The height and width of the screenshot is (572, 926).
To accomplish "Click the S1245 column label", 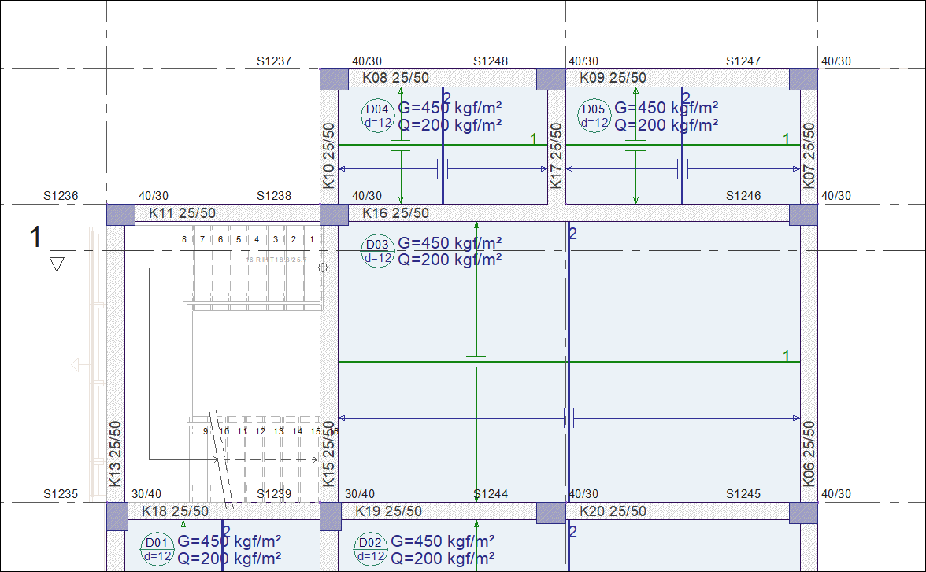I will pyautogui.click(x=743, y=494).
